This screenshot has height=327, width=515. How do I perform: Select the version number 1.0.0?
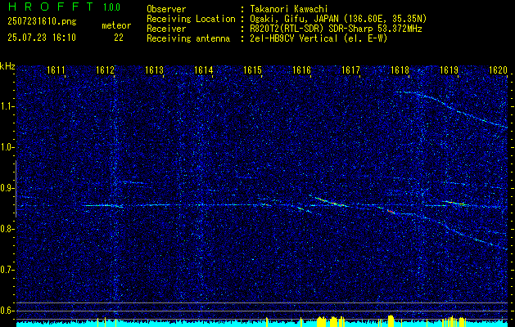click(x=111, y=7)
